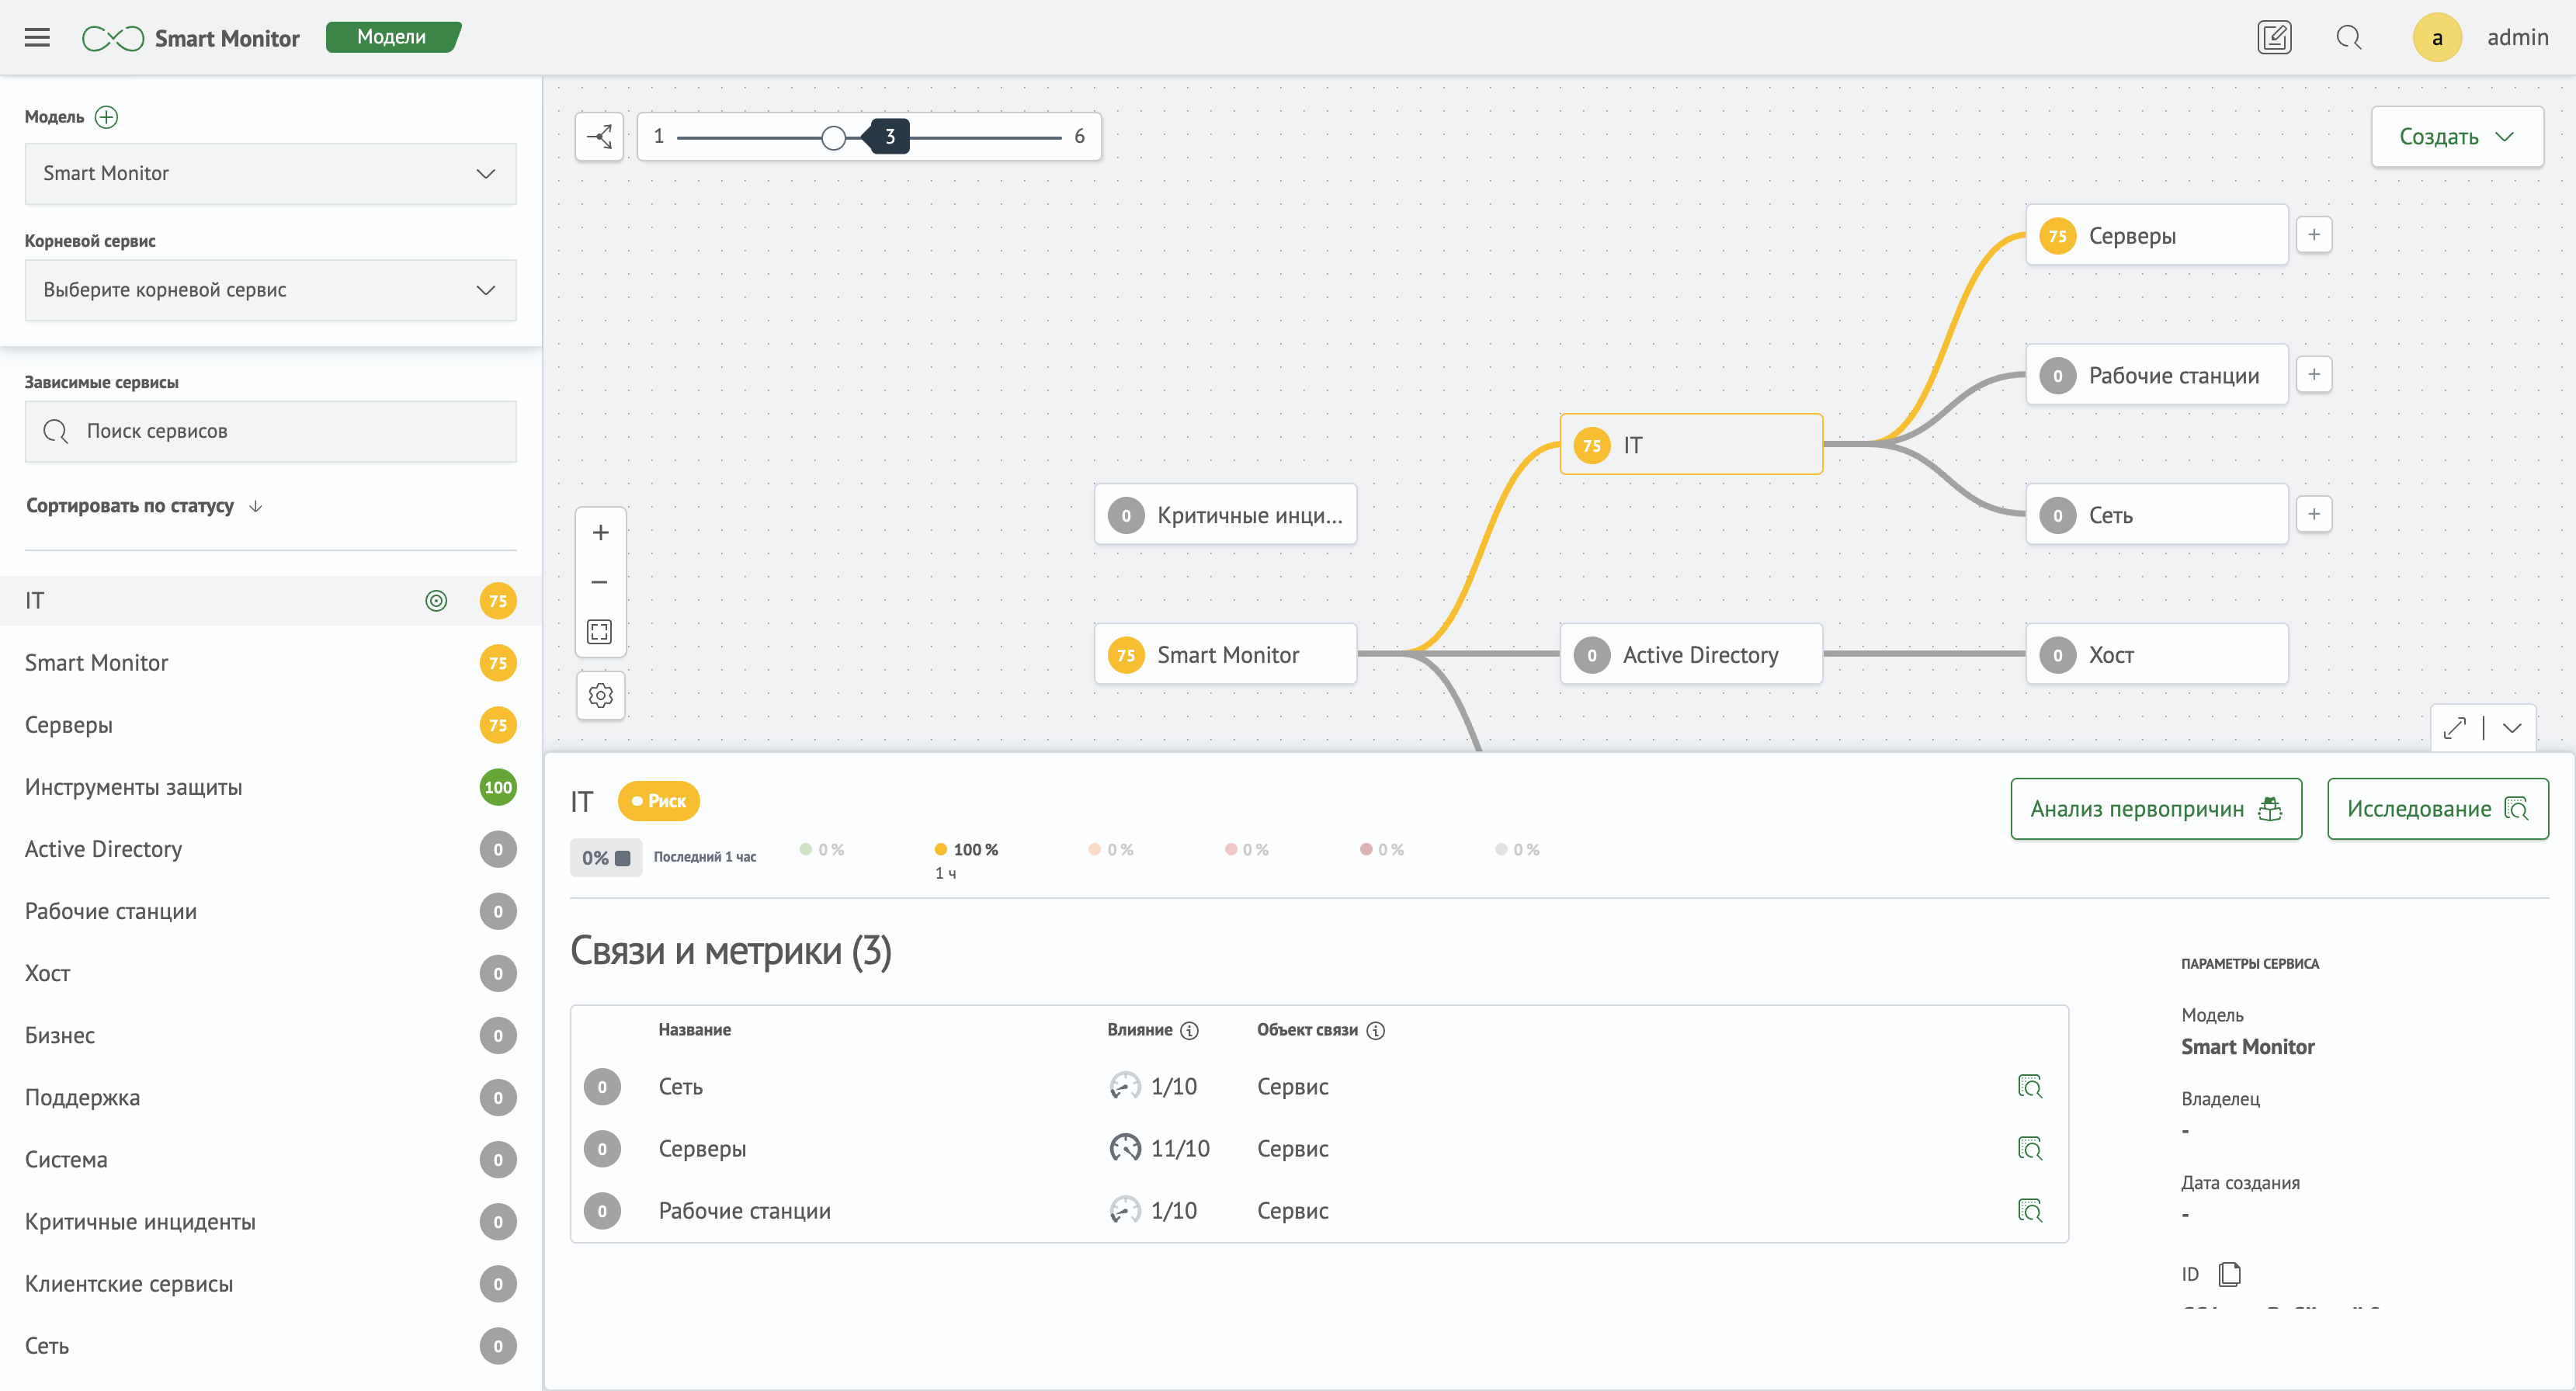Open investigation icon for Сеть row
2576x1391 pixels.
point(2029,1086)
